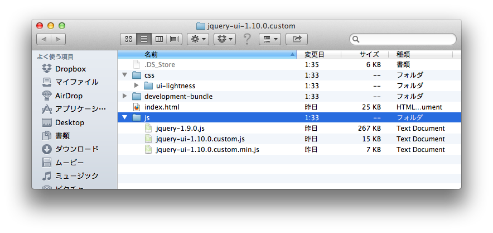
Task: Click the share toolbar button
Action: point(297,39)
